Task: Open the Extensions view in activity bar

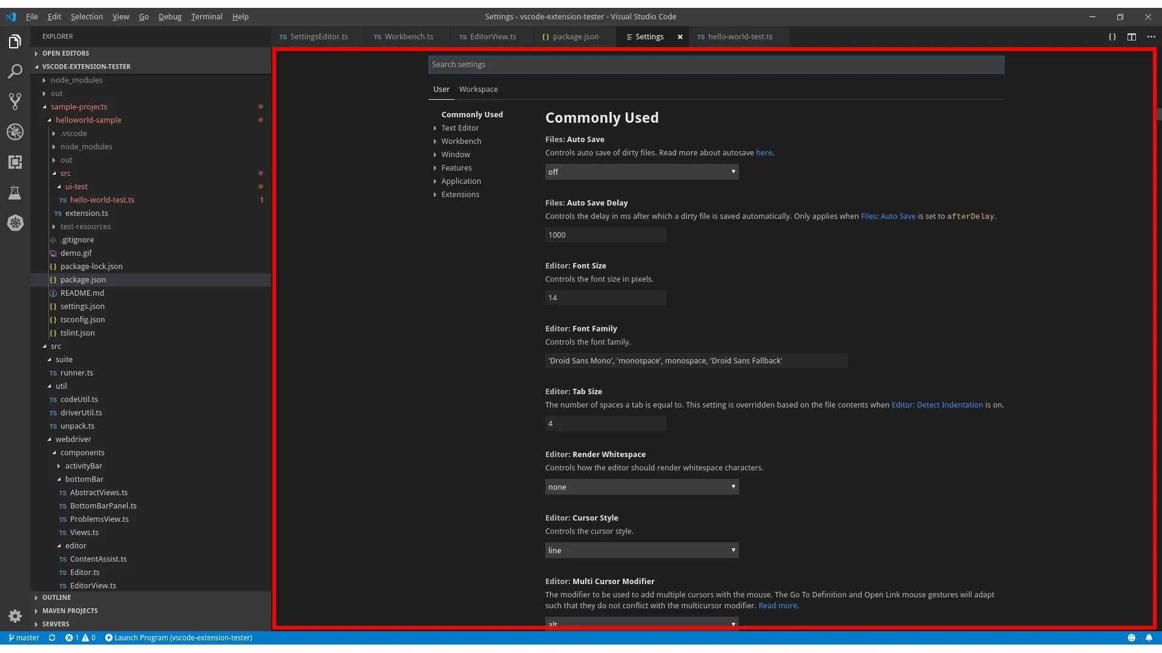Action: tap(15, 162)
